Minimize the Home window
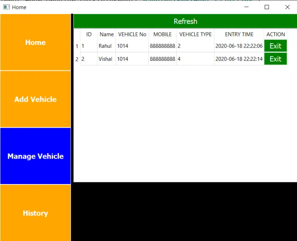The width and height of the screenshot is (297, 241). point(246,7)
